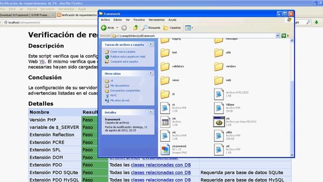Open Yii link in Firefox description

pyautogui.click(x=42, y=62)
